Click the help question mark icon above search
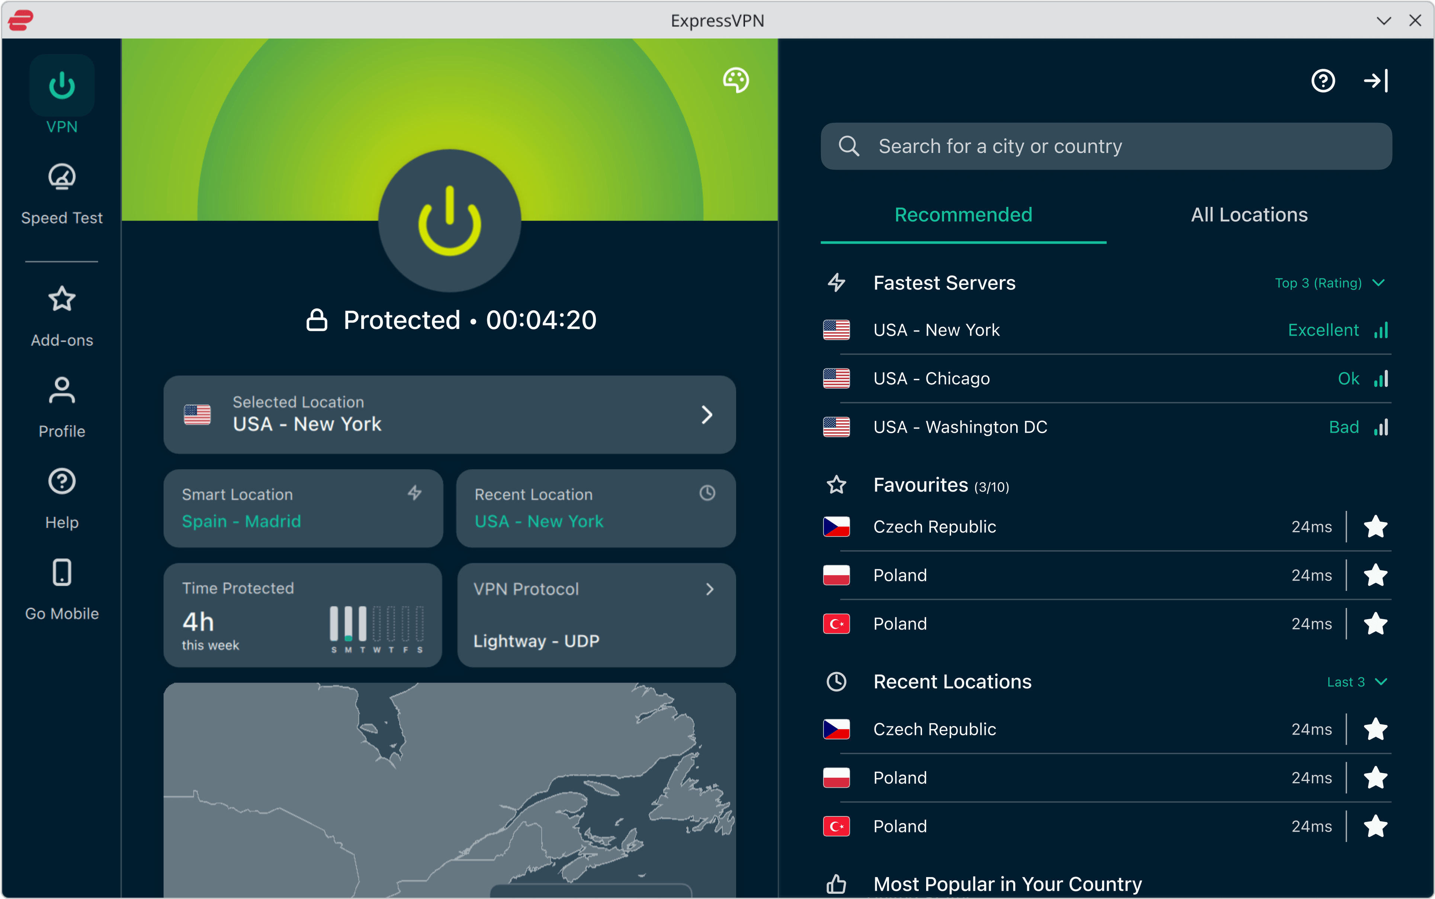This screenshot has height=899, width=1435. 1323,81
